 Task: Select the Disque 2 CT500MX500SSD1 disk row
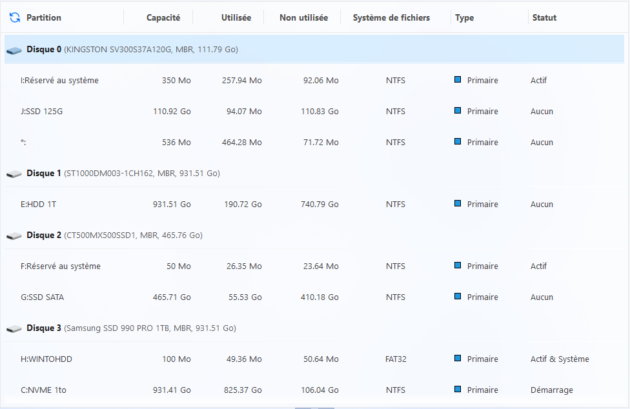click(314, 235)
